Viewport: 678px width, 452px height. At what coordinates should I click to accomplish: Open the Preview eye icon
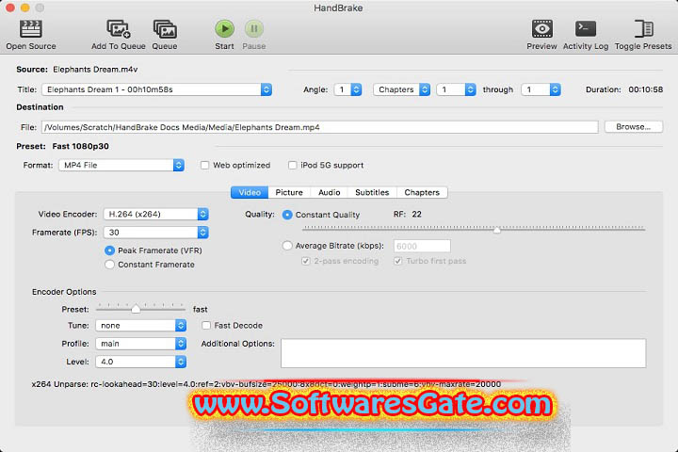pos(541,29)
